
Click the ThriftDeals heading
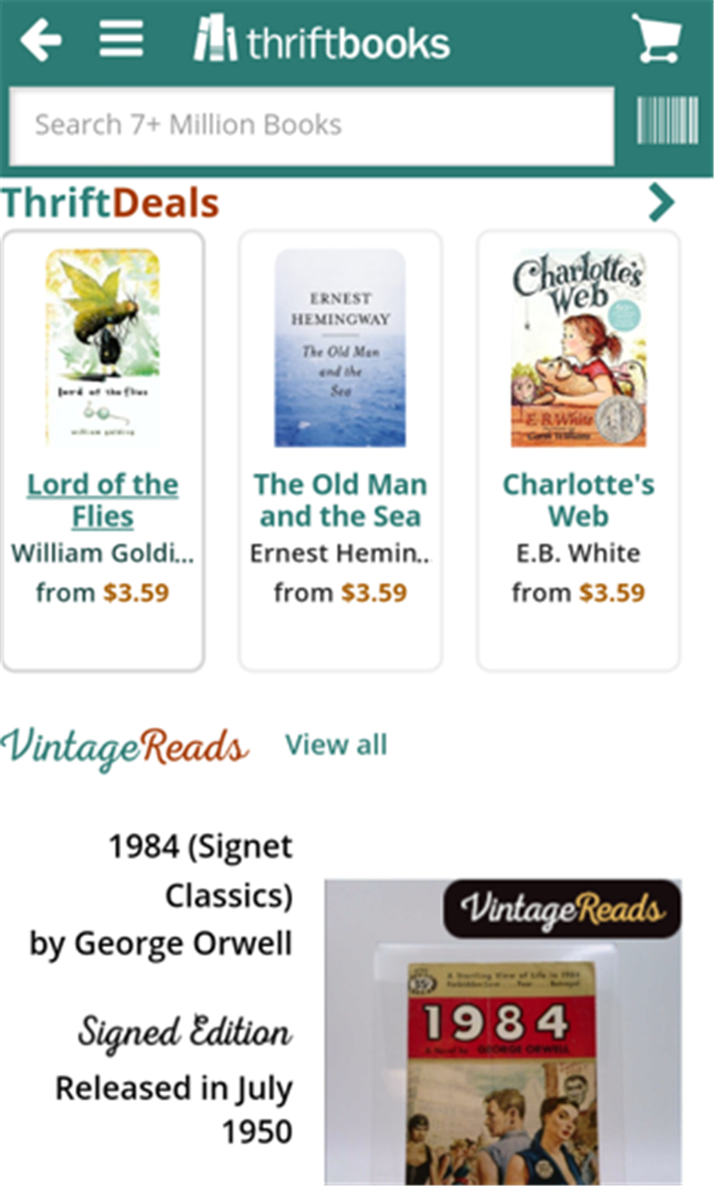[x=110, y=202]
